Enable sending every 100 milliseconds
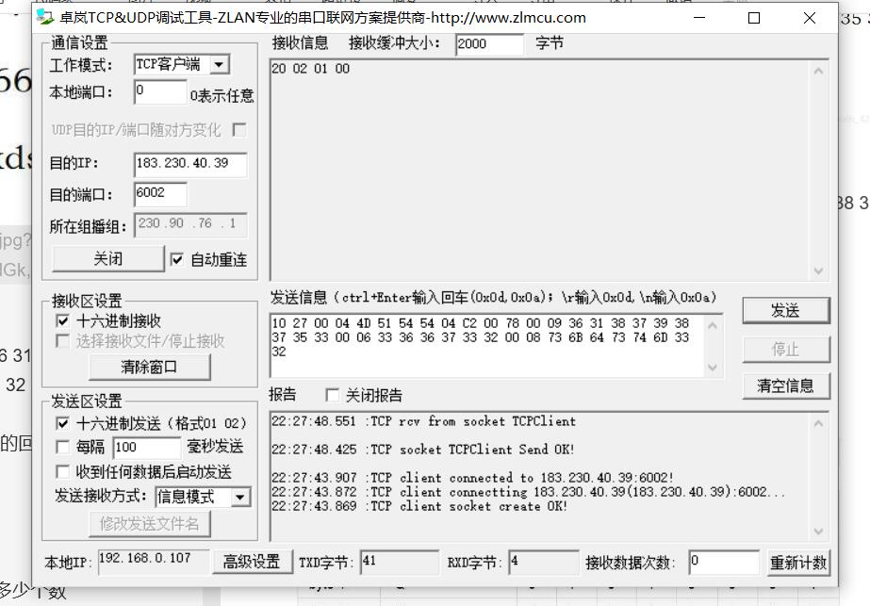This screenshot has width=870, height=606. 62,446
